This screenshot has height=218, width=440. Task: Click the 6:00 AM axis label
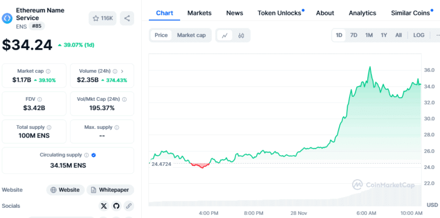366,213
